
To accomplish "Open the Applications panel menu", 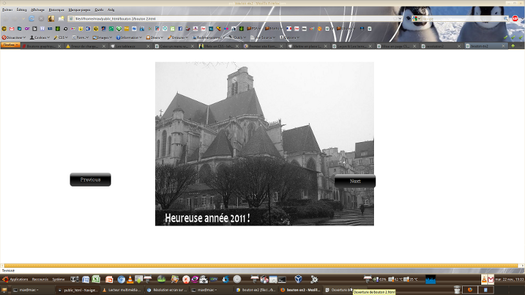I will click(x=16, y=279).
